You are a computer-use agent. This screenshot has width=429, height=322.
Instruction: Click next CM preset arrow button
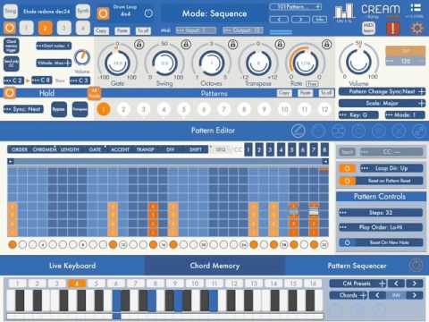414,284
